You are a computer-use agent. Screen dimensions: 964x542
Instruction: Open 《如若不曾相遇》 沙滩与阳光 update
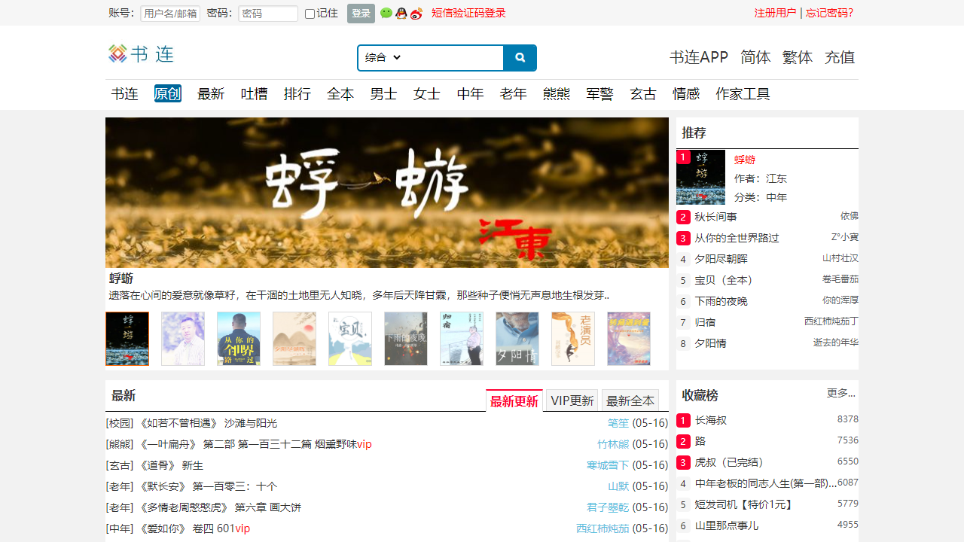pyautogui.click(x=208, y=423)
